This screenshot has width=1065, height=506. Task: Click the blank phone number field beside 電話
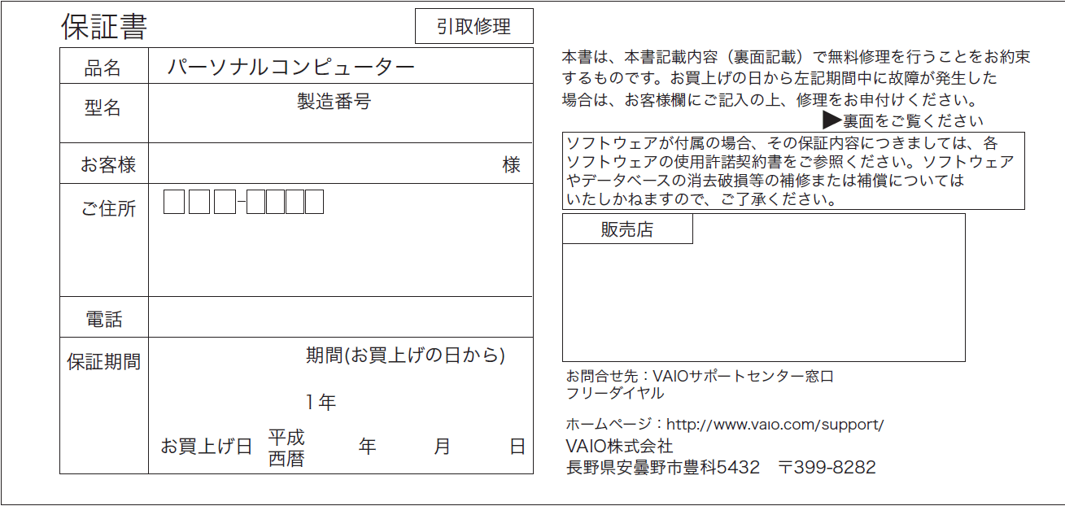341,317
